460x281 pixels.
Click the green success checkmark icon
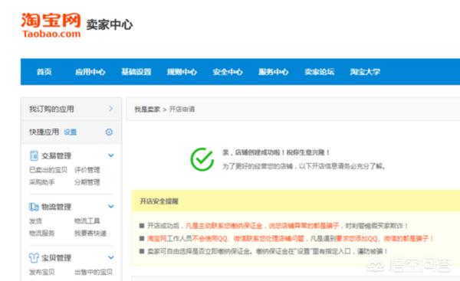tap(202, 159)
